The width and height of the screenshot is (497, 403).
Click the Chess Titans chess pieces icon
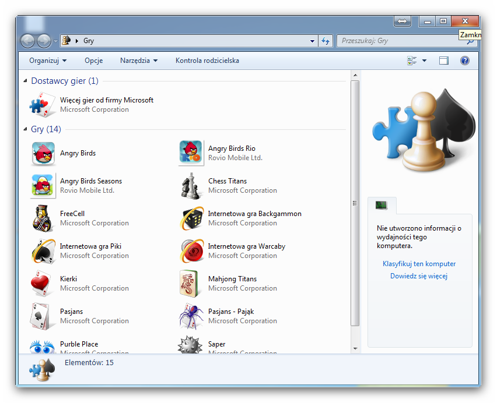(191, 186)
